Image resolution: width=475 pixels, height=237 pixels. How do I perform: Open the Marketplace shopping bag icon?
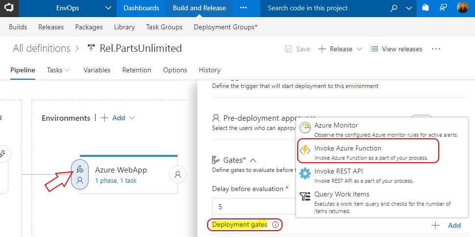[x=426, y=8]
